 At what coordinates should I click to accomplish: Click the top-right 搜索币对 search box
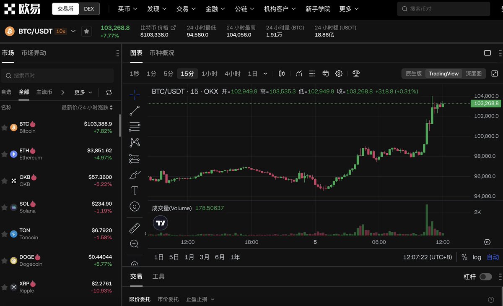coord(443,8)
